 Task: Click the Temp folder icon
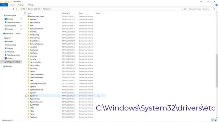(29, 114)
